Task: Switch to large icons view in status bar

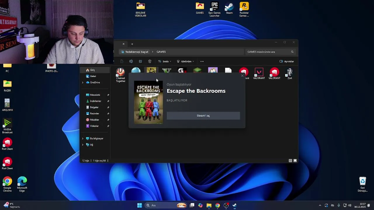Action: pos(295,161)
